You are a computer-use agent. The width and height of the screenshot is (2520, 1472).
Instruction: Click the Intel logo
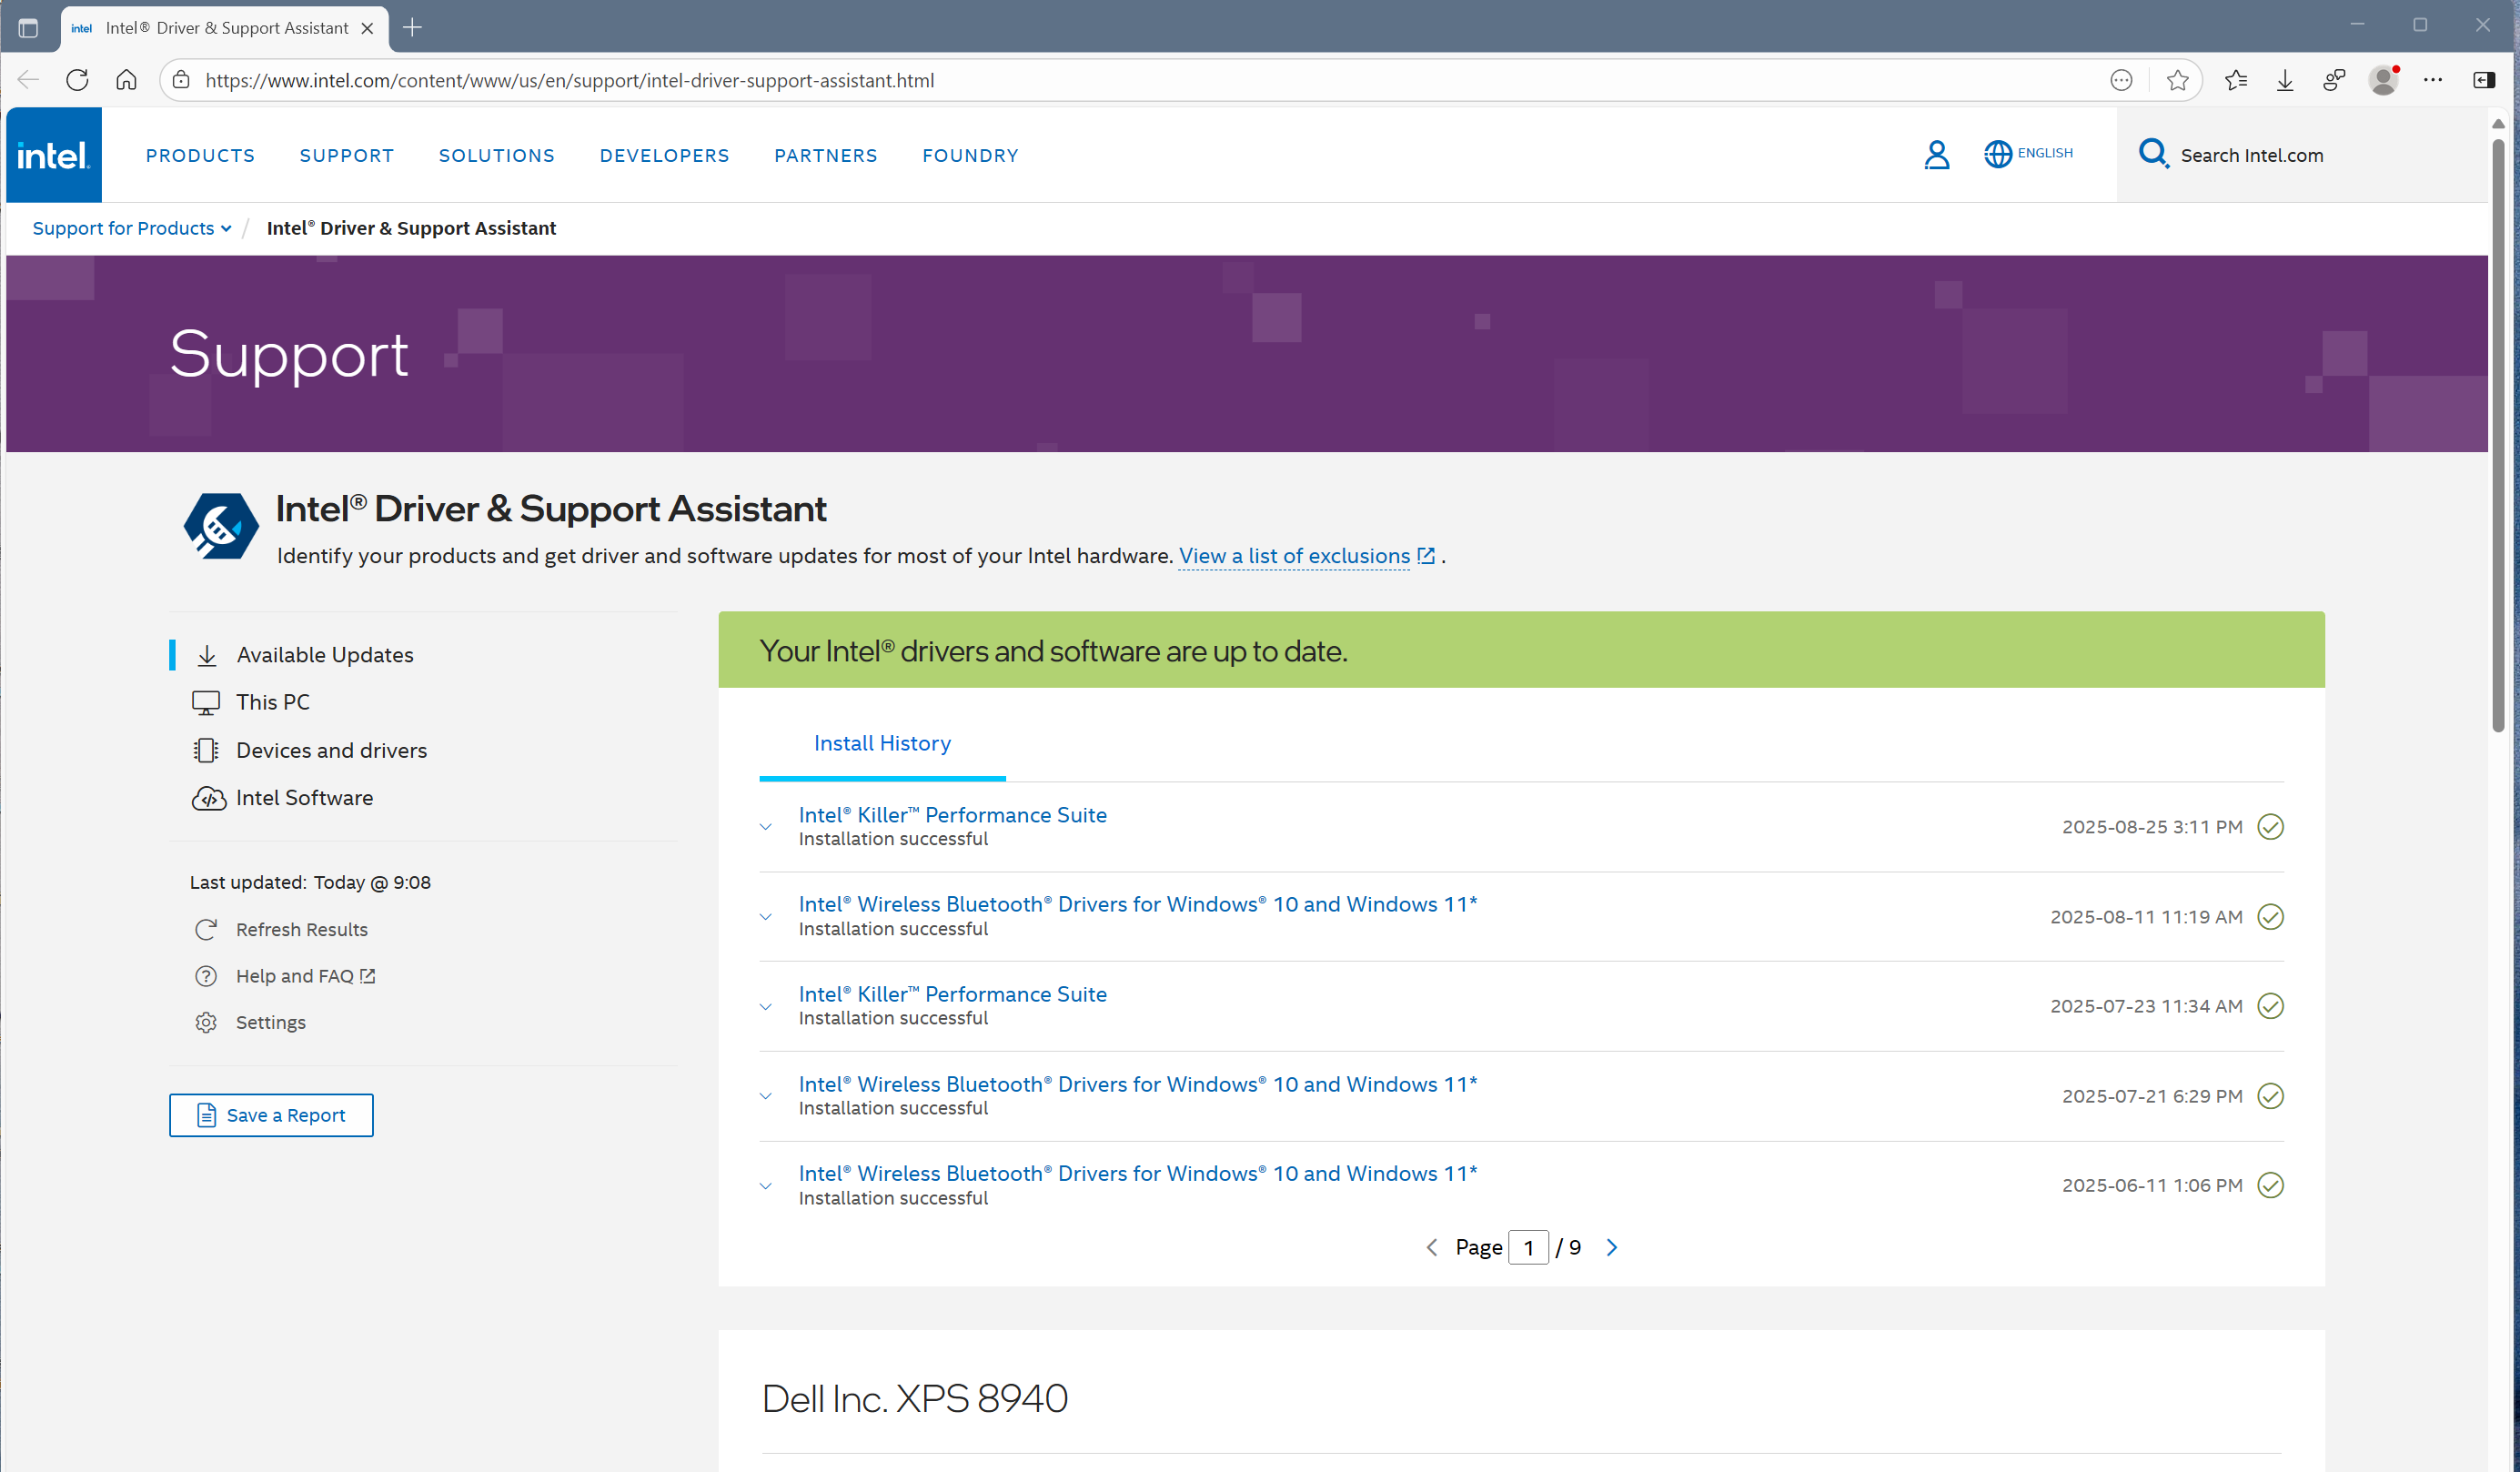coord(53,155)
